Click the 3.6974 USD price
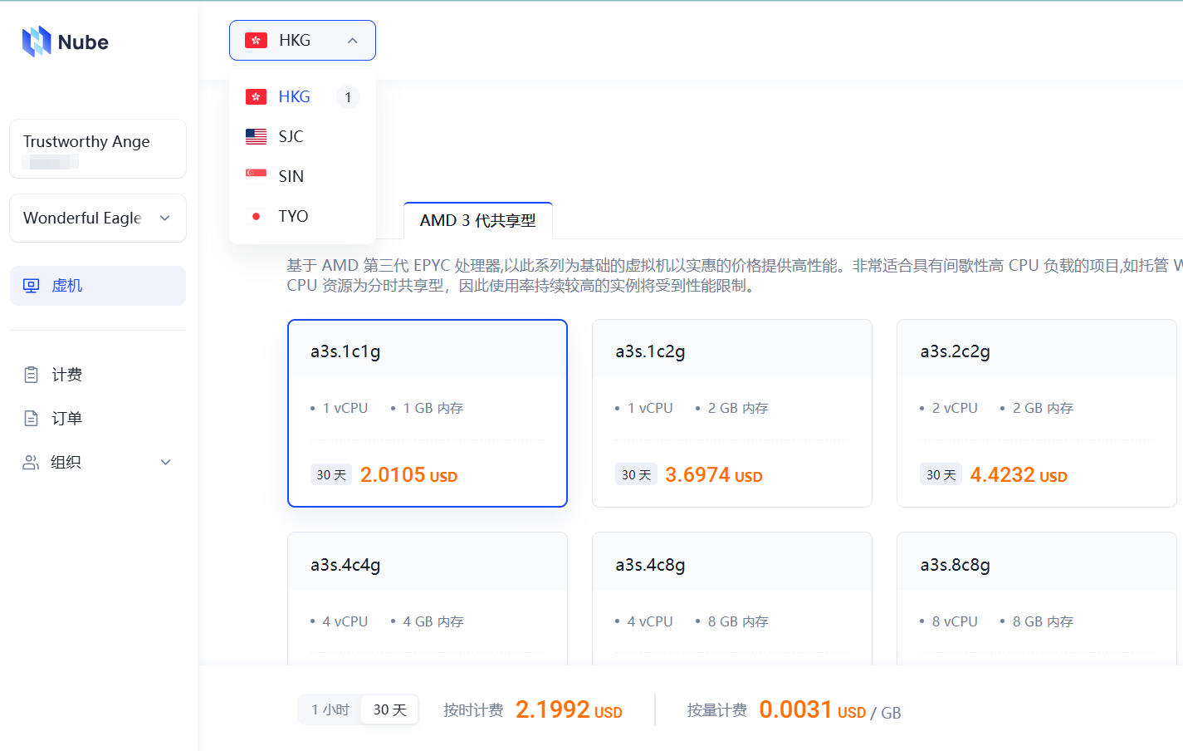The width and height of the screenshot is (1183, 751). 714,474
